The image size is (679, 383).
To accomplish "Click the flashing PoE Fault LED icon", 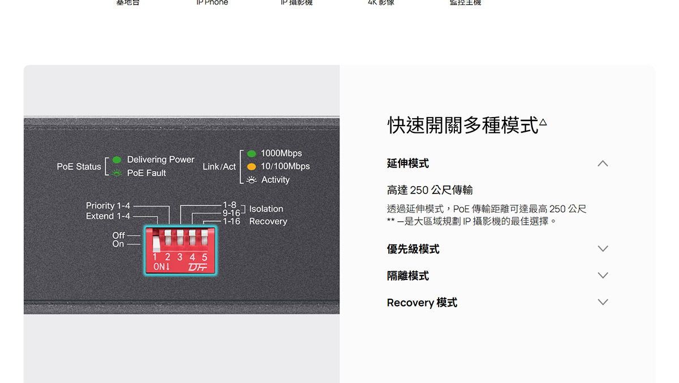I will 117,173.
